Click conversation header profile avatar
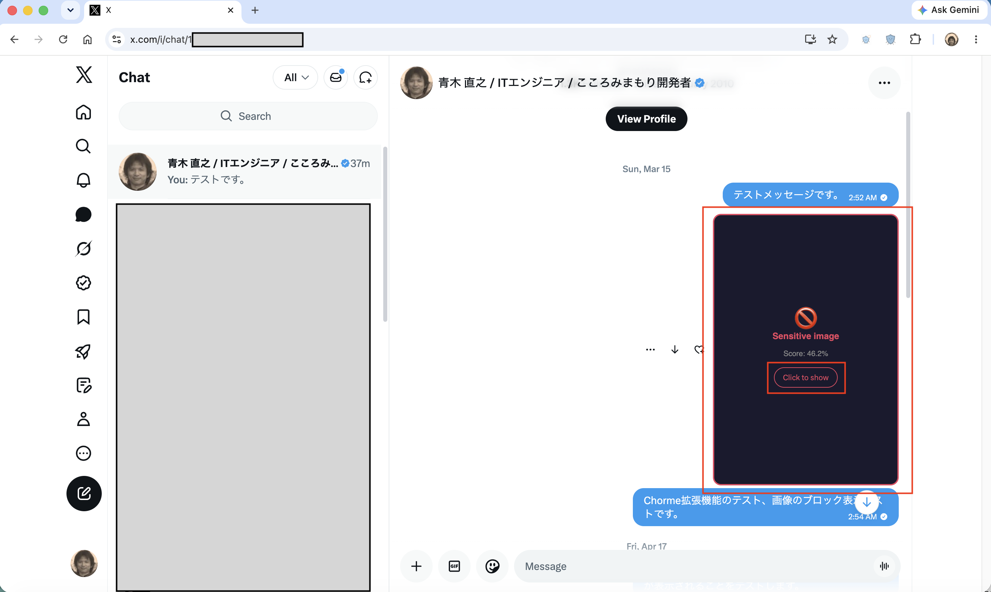Image resolution: width=991 pixels, height=592 pixels. (416, 82)
